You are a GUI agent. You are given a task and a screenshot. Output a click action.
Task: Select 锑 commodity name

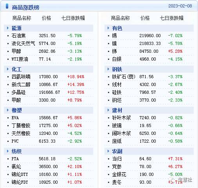coord(114,51)
